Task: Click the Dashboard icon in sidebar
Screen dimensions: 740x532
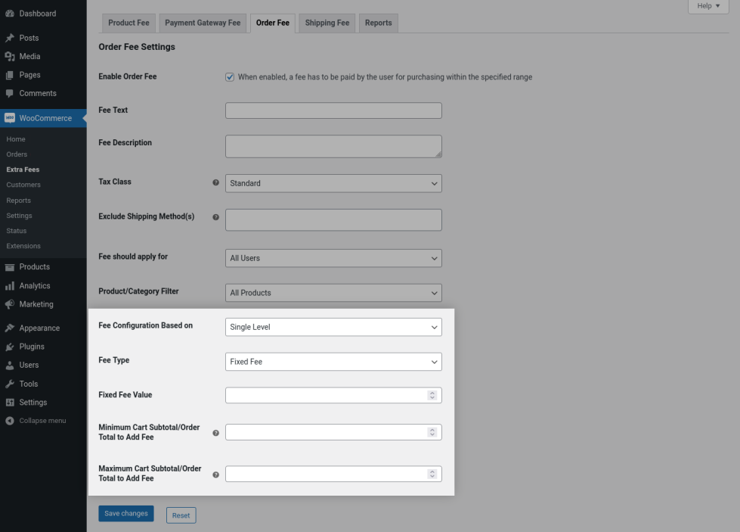Action: tap(10, 14)
